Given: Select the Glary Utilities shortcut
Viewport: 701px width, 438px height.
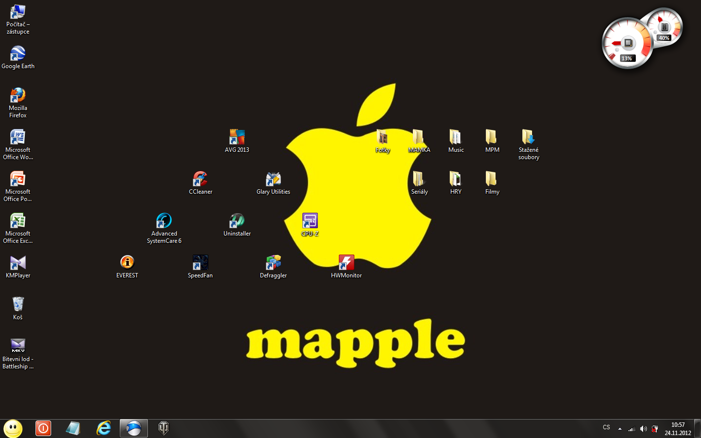Looking at the screenshot, I should [x=274, y=183].
